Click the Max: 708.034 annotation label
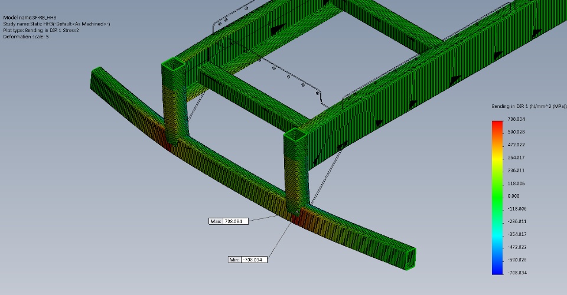The height and width of the screenshot is (295, 567). click(x=229, y=221)
